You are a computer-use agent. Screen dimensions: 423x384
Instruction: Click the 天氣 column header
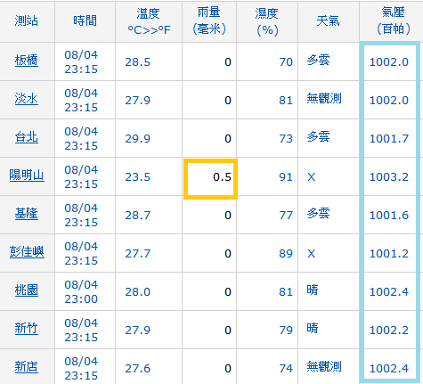click(328, 20)
